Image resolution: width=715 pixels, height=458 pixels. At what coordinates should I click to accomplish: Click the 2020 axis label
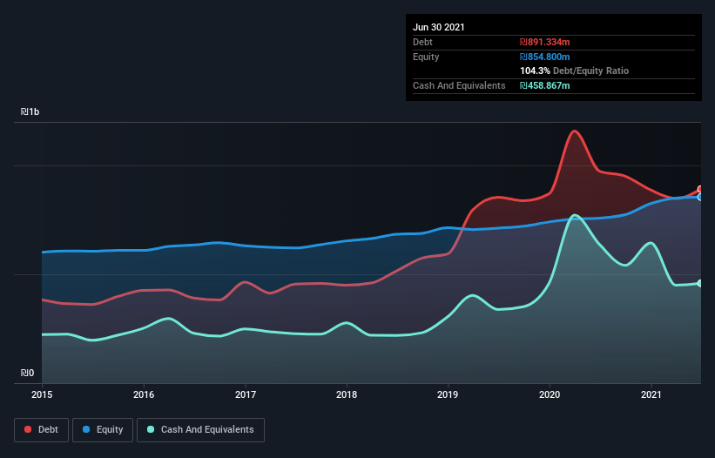click(x=550, y=394)
